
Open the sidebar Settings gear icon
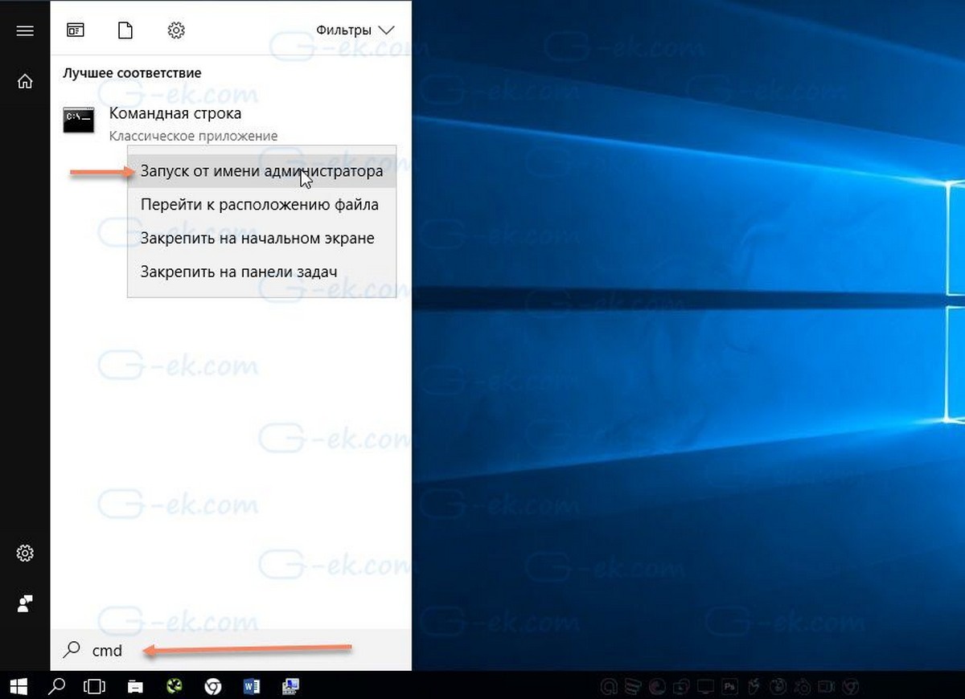point(25,554)
